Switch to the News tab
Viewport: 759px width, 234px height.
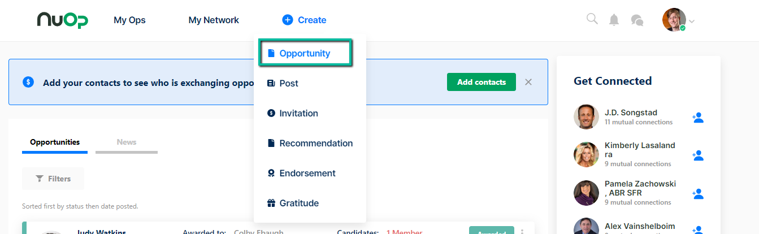127,142
